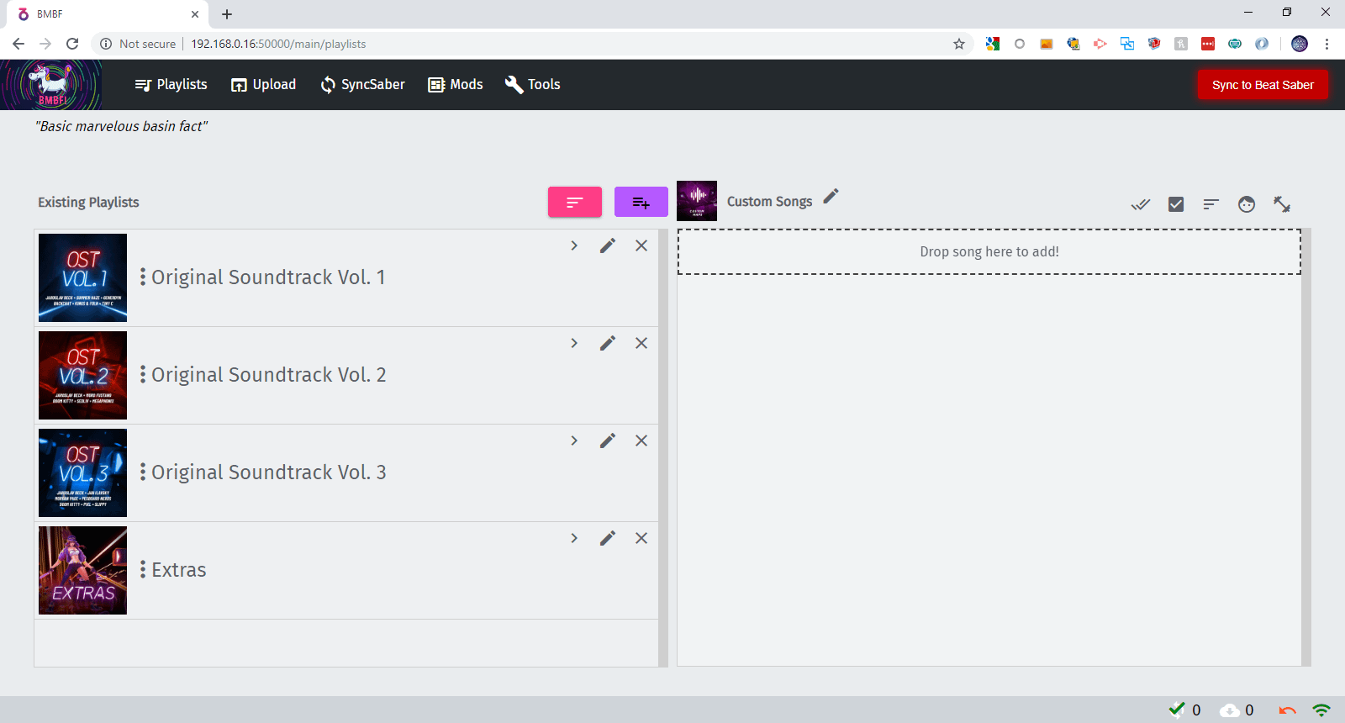This screenshot has width=1345, height=723.
Task: Toggle the checkbox icon above song list
Action: [x=1176, y=204]
